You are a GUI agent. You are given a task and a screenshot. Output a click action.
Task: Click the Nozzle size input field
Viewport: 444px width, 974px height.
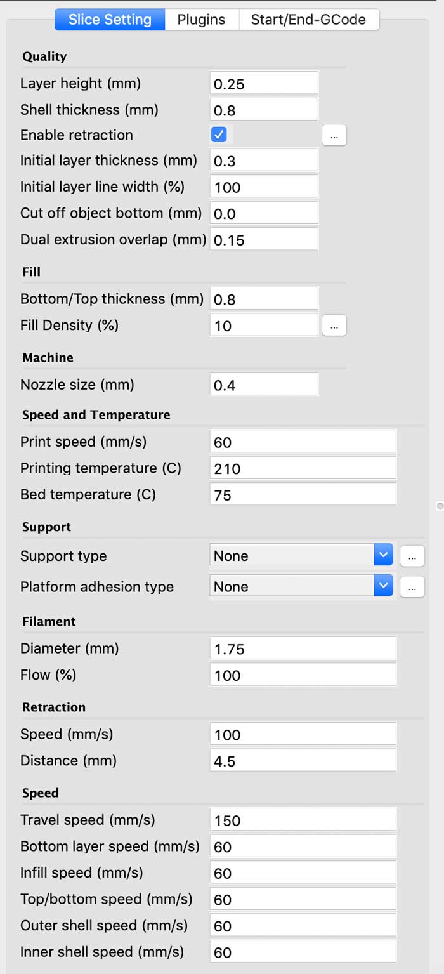pos(263,385)
